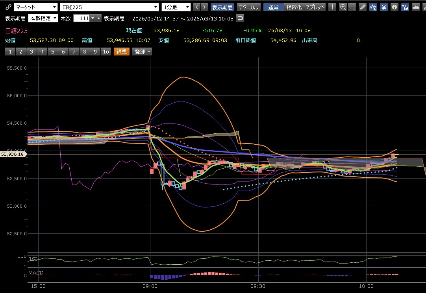Image resolution: width=426 pixels, height=293 pixels.
Task: Open the 1分足 timeframe dropdown
Action: coord(176,7)
